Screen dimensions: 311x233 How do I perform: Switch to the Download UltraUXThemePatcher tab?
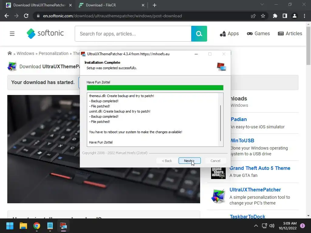pyautogui.click(x=39, y=5)
